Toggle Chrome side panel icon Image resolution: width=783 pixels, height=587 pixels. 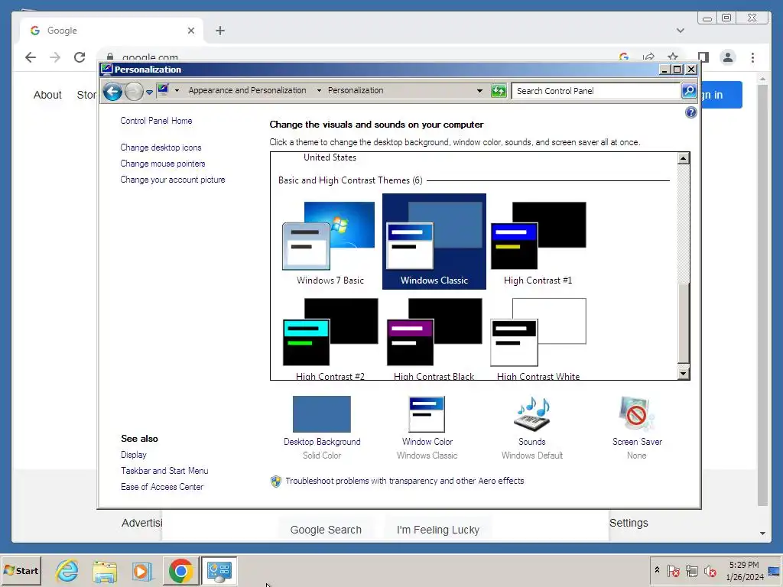click(703, 57)
